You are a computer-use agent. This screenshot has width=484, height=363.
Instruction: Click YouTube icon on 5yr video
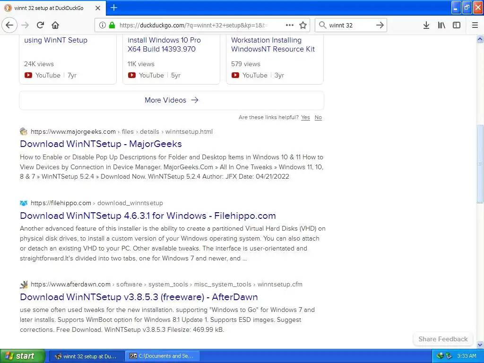[132, 75]
